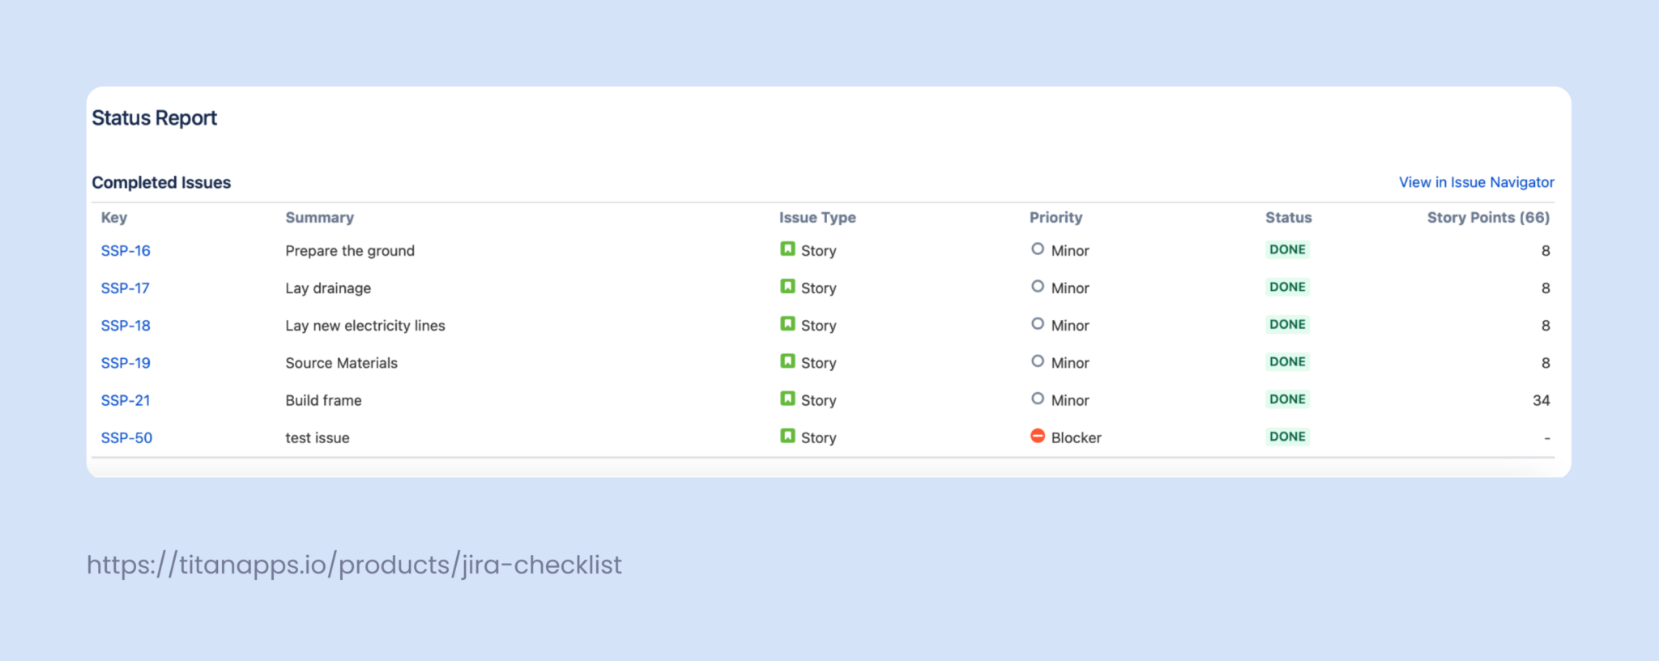Click the Minor priority icon on SSP-19 row
Screen dimensions: 1659x661
(1038, 362)
